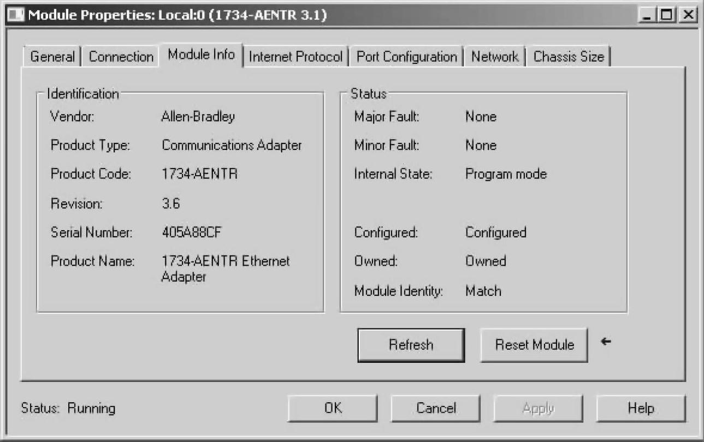Viewport: 704px width, 442px height.
Task: Click the Configured: label
Action: pyautogui.click(x=386, y=233)
